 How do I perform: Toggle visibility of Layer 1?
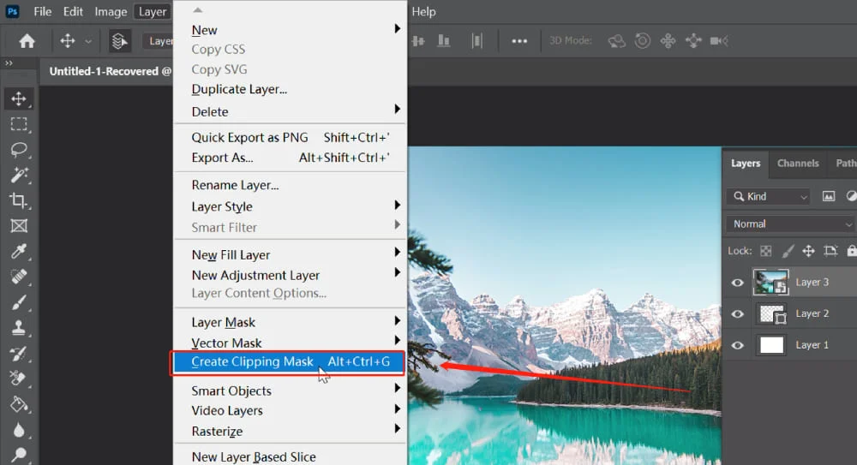coord(737,345)
